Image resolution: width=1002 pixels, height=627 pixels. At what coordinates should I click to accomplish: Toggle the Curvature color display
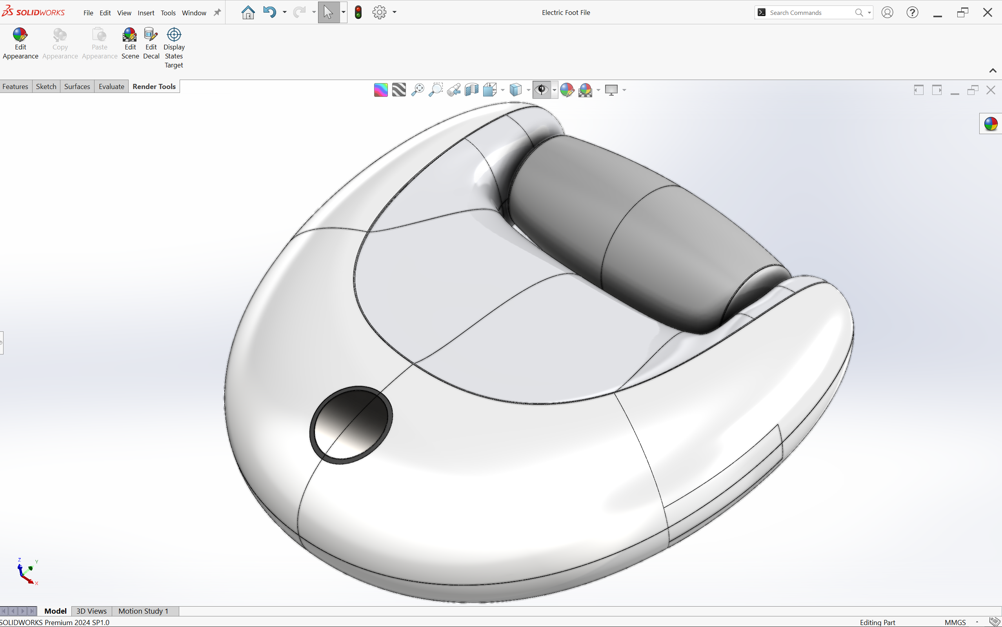click(381, 90)
